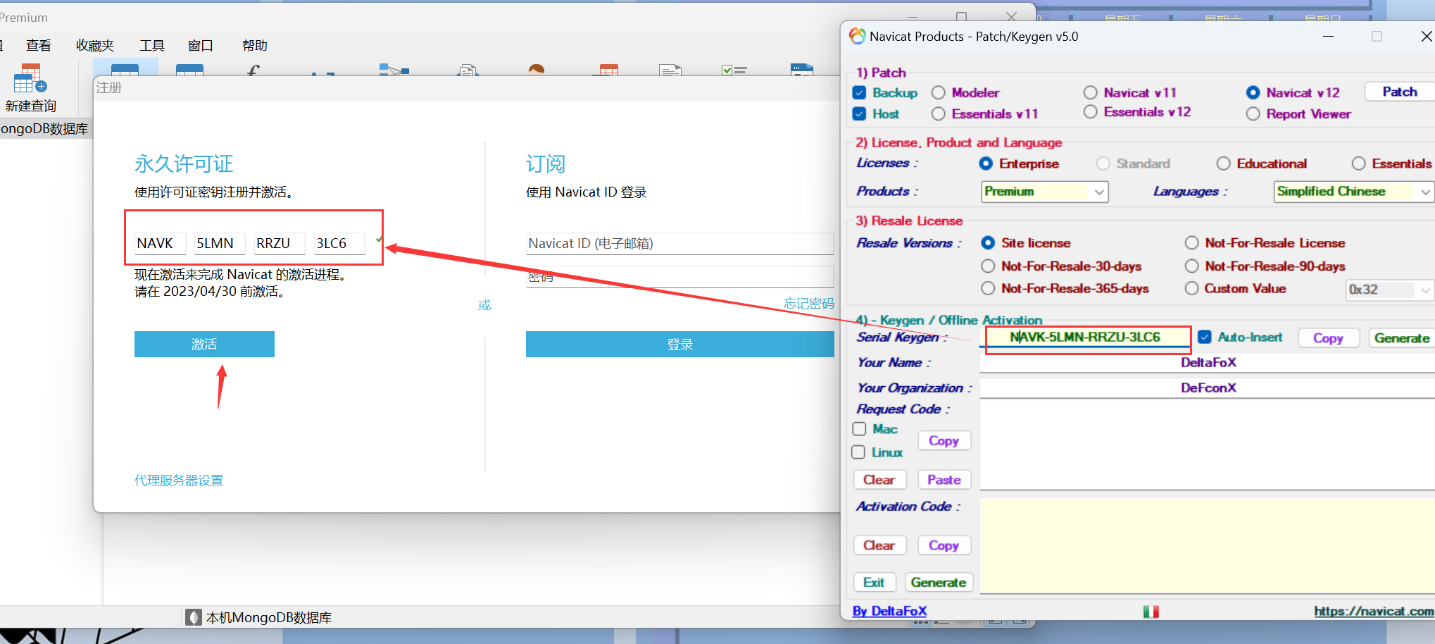
Task: Click the 激活 activate button
Action: coord(204,344)
